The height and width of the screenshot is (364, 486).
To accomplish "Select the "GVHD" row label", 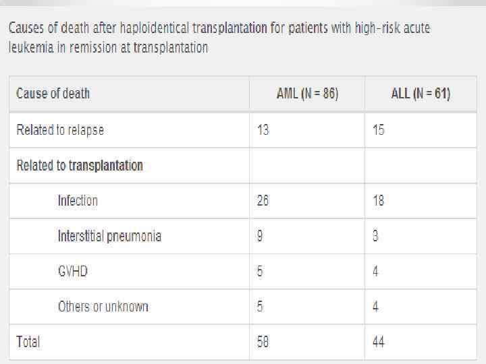I will tap(73, 271).
